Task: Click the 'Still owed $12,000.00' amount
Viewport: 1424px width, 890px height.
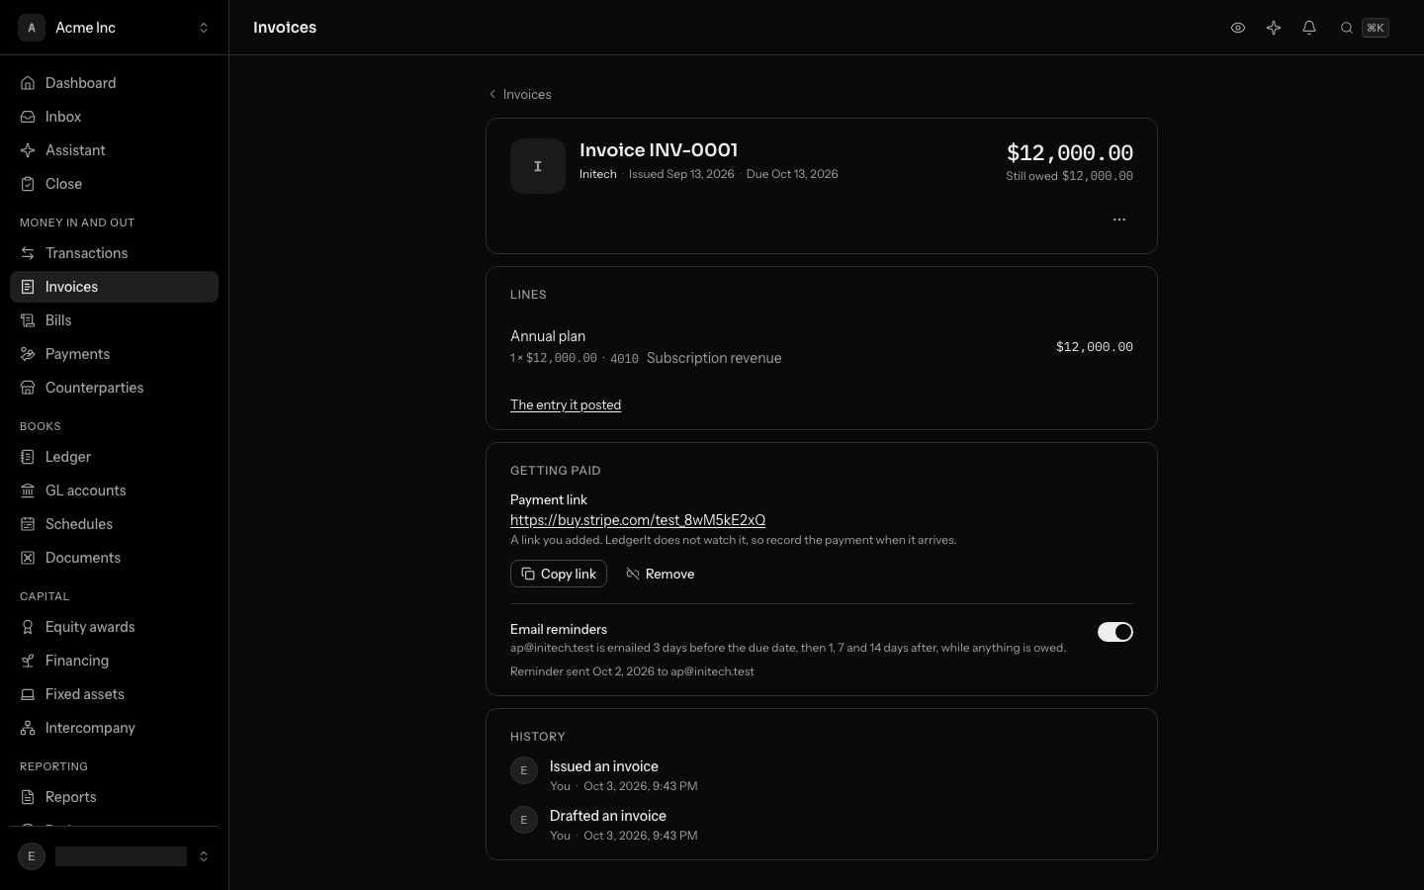Action: point(1070,176)
